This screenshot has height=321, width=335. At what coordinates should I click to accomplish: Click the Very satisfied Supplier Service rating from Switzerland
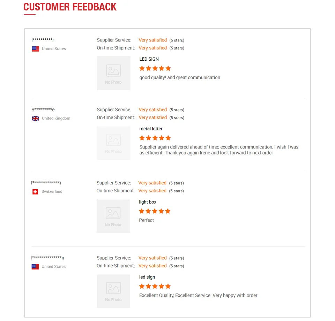coord(152,183)
